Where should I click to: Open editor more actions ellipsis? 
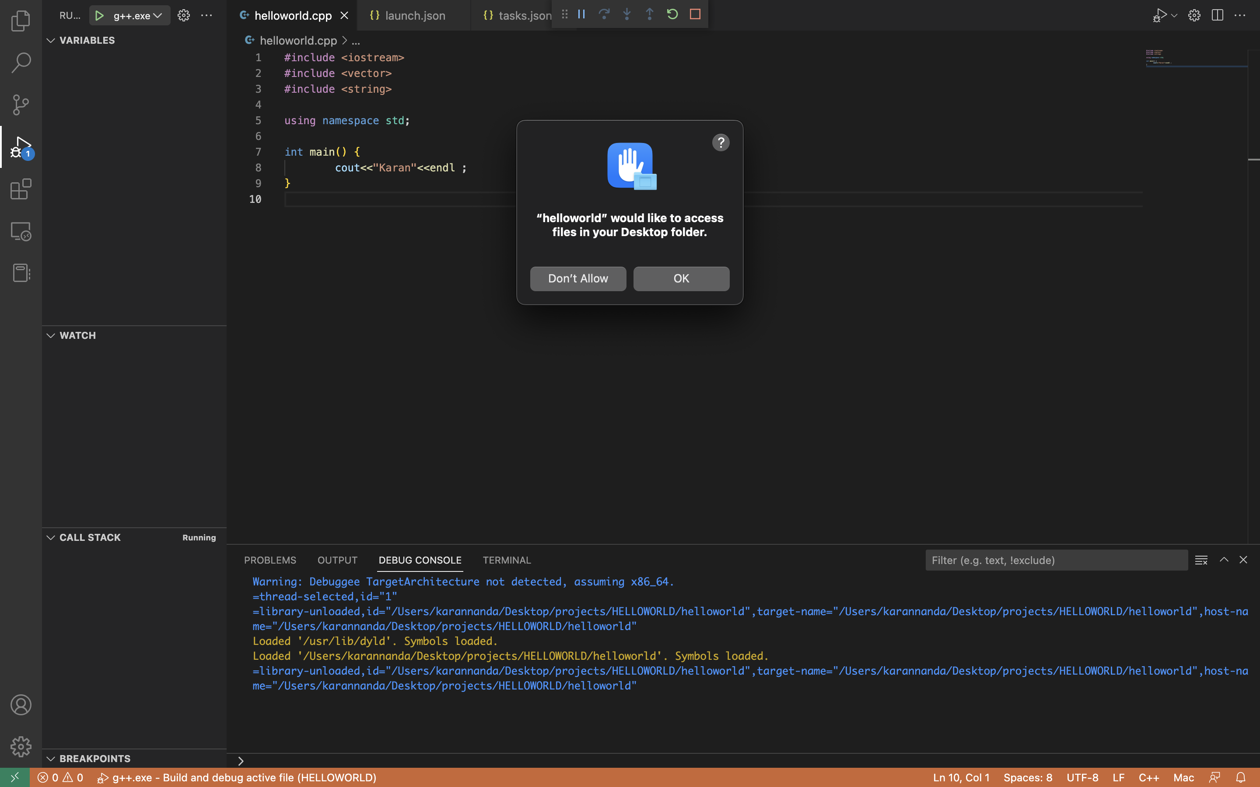[1240, 16]
